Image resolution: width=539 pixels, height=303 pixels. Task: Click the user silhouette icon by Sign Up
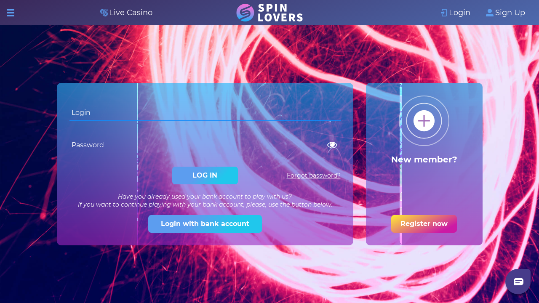point(489,13)
